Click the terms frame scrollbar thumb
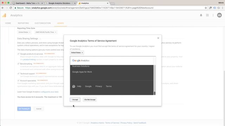This screenshot has width=225, height=126. (x=155, y=93)
